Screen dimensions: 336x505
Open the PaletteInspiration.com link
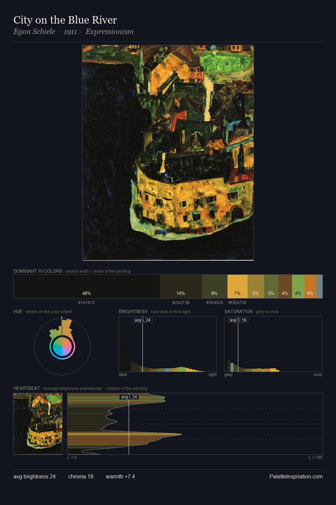click(296, 477)
